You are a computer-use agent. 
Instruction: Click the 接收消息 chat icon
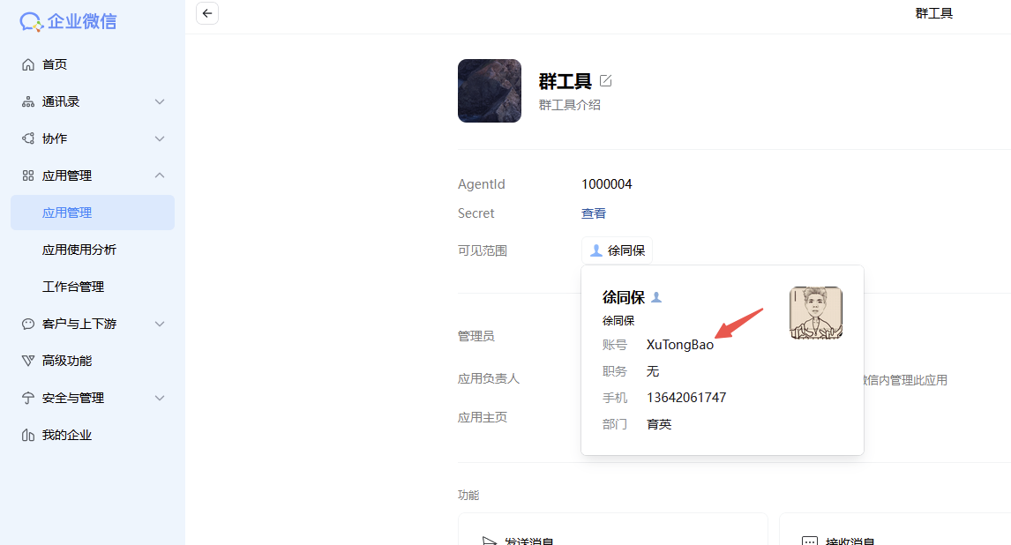809,541
